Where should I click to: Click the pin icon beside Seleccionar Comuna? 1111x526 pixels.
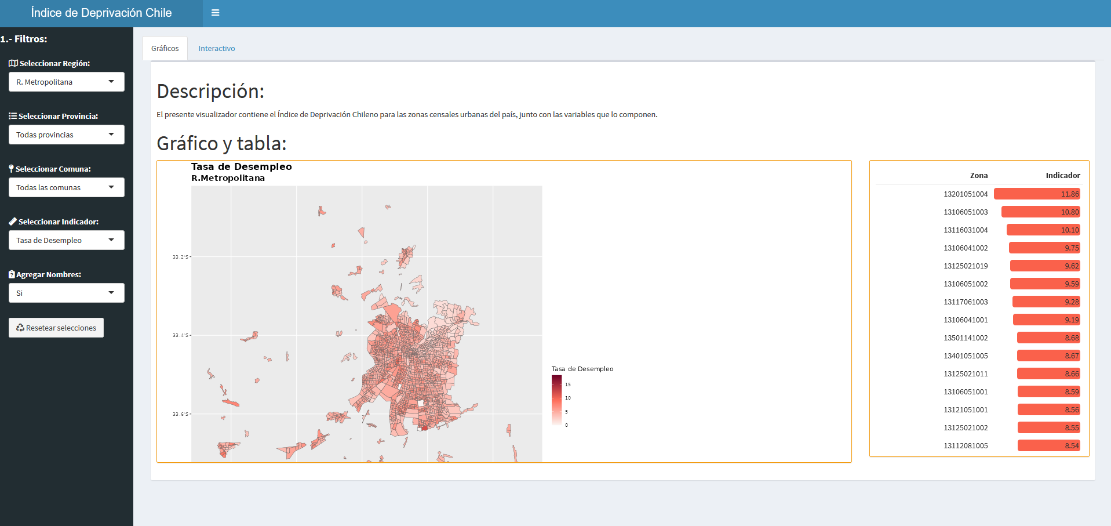[11, 169]
